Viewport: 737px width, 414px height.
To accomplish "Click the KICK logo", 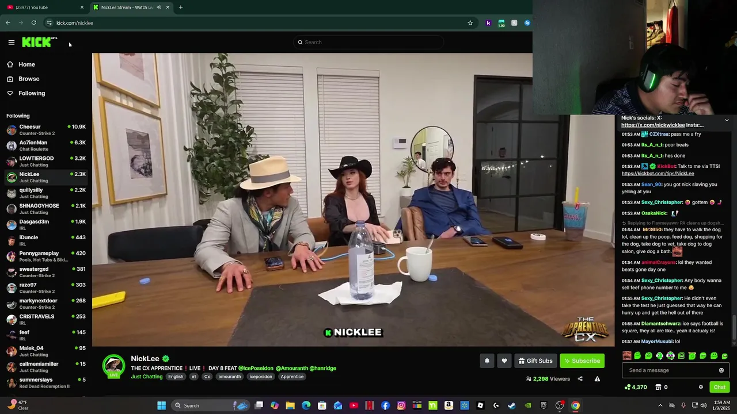I will click(39, 42).
